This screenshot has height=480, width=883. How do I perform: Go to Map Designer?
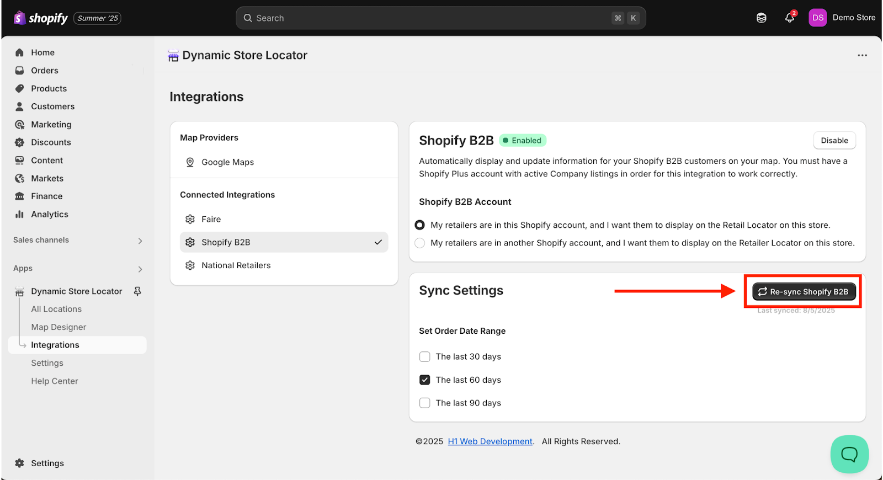click(x=58, y=327)
